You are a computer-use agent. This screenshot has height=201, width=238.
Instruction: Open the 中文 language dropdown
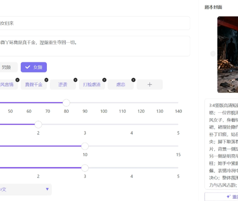26,189
